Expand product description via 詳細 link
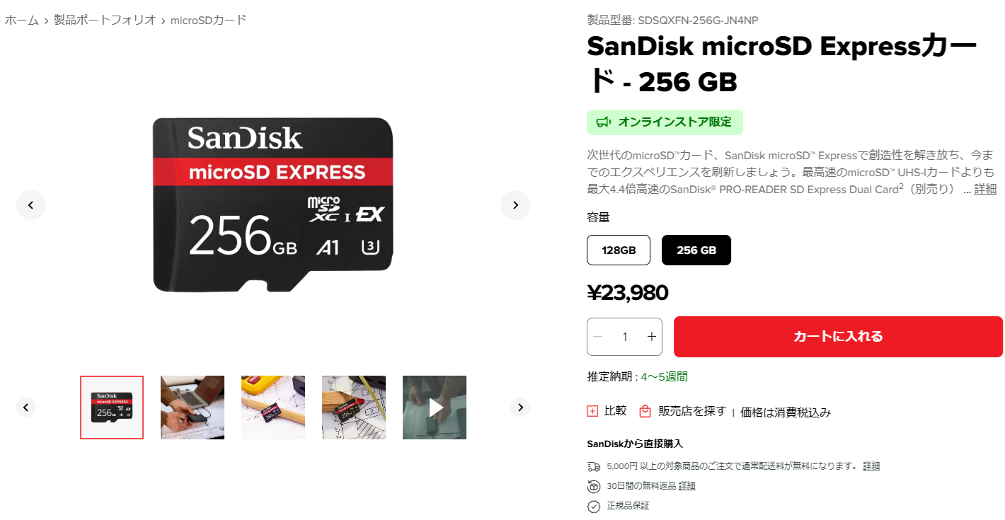Viewport: 1005px width, 520px height. click(985, 189)
